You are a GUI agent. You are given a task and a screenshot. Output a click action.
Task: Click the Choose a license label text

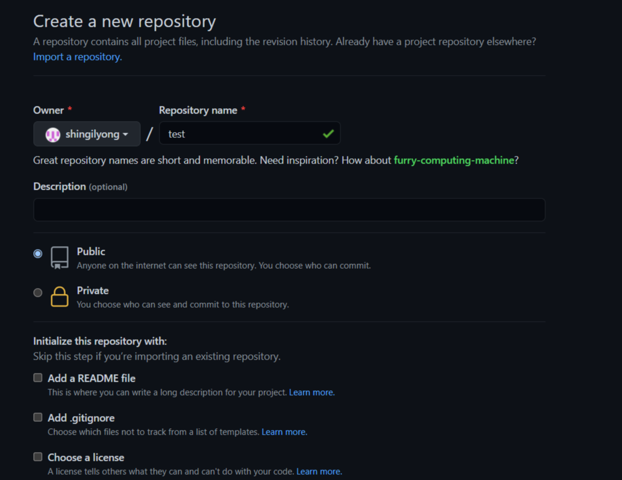86,458
